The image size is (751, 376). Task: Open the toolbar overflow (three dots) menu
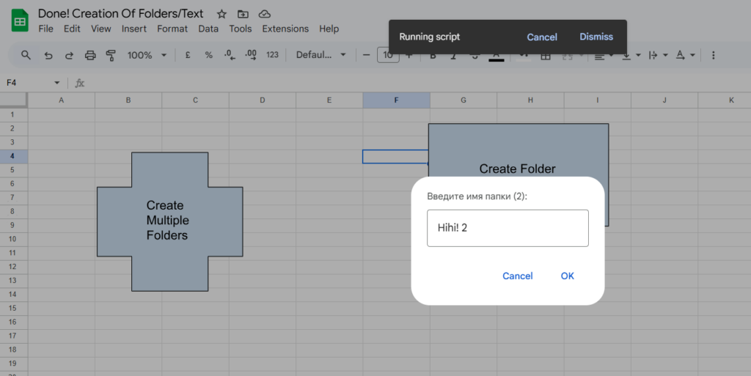713,56
